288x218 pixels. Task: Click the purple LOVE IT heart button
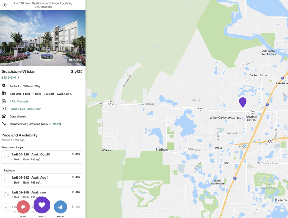(42, 205)
